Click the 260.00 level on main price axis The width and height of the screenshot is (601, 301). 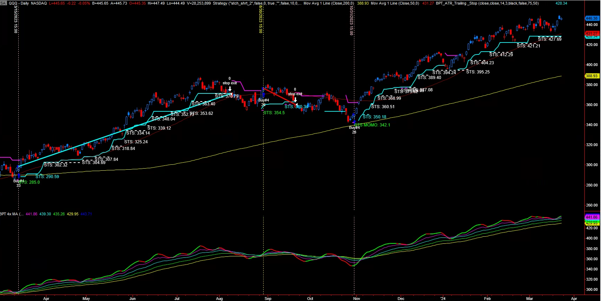point(592,205)
